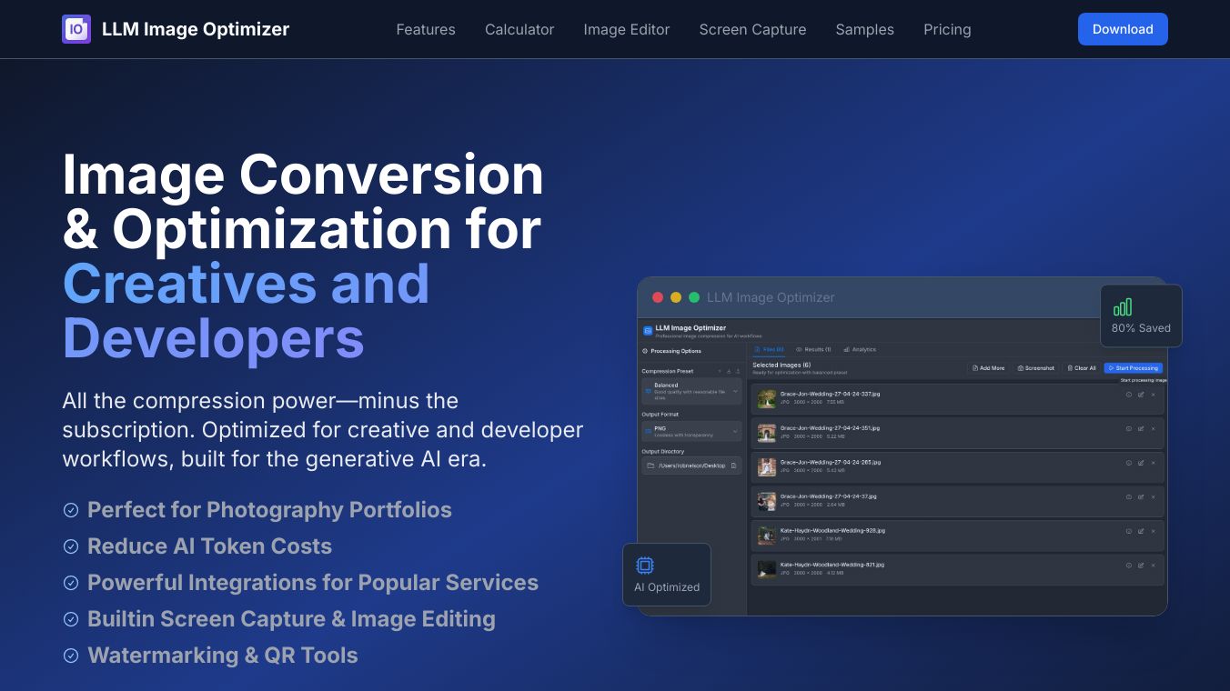1230x691 pixels.
Task: Click the chip icon above AI Optimized
Action: (x=645, y=566)
